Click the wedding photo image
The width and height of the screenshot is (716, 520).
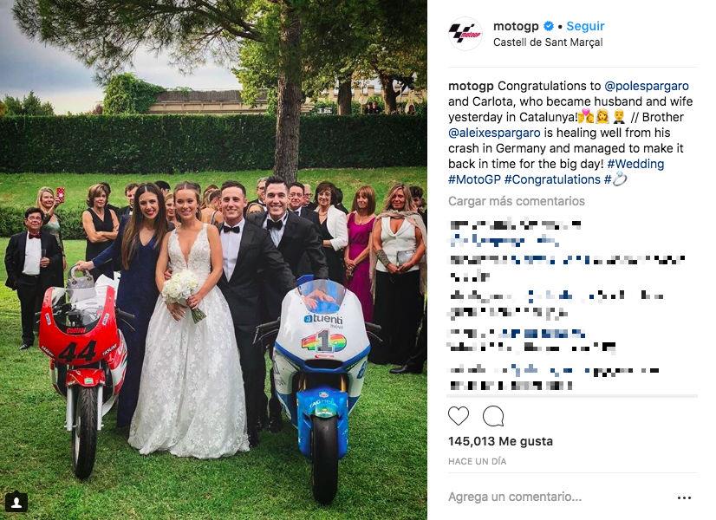coord(214,260)
